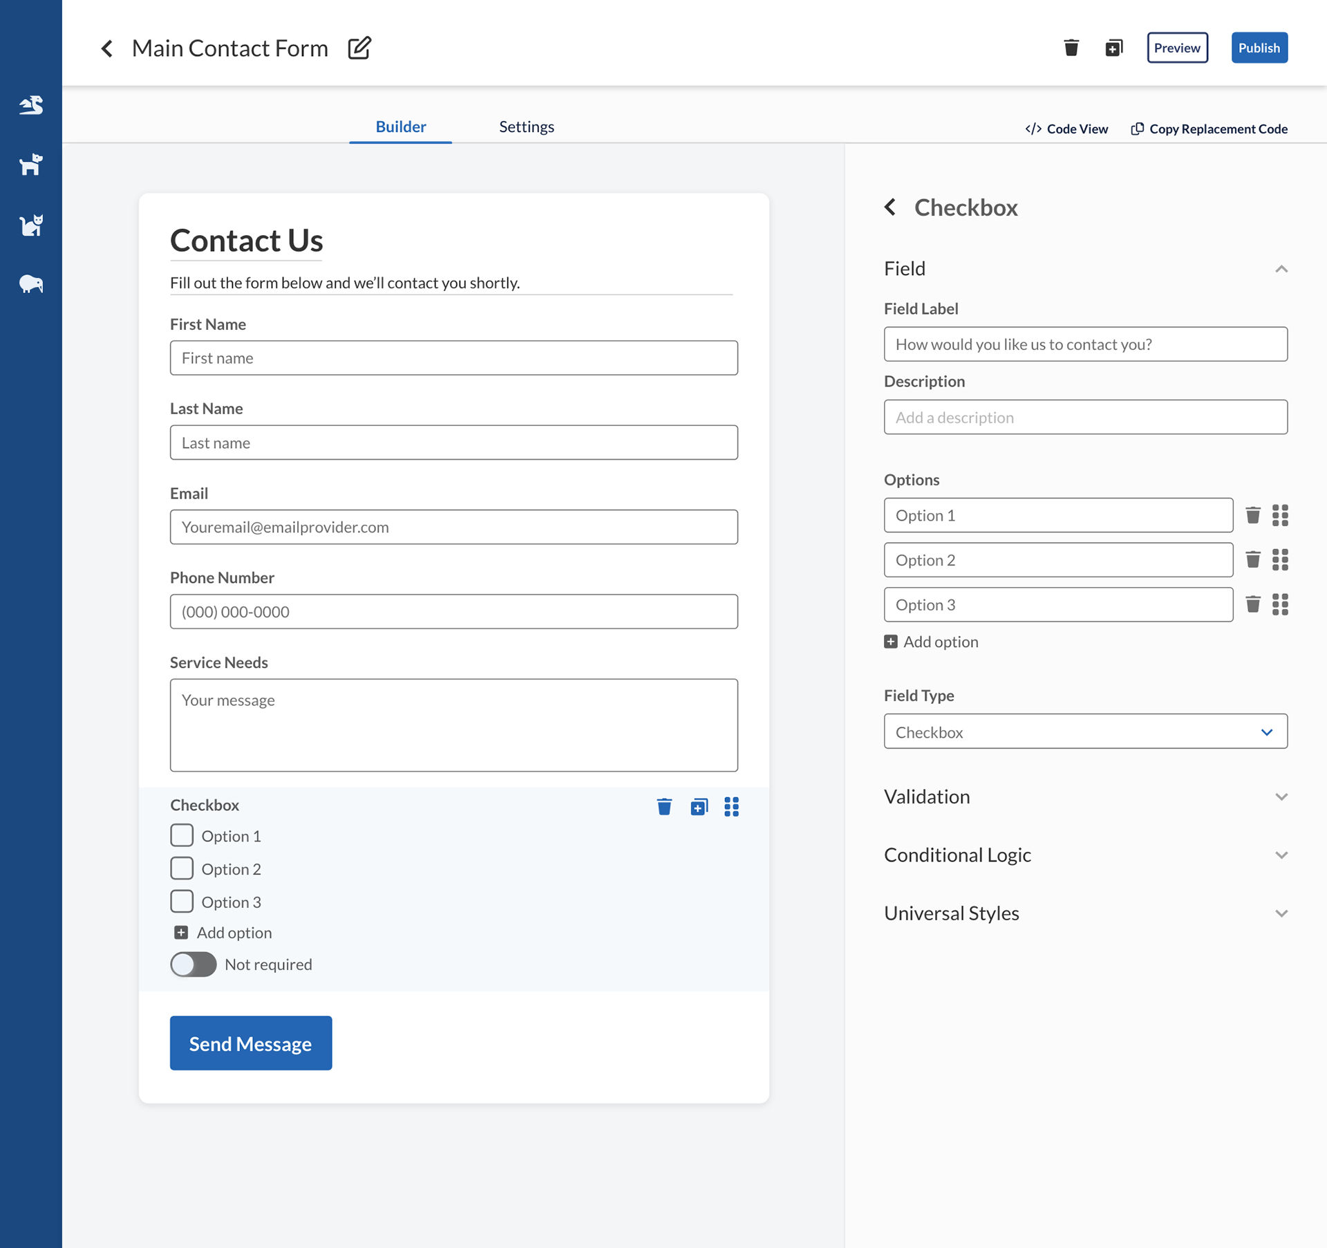Viewport: 1327px width, 1248px height.
Task: Click the Copy Replacement Code icon
Action: (x=1137, y=129)
